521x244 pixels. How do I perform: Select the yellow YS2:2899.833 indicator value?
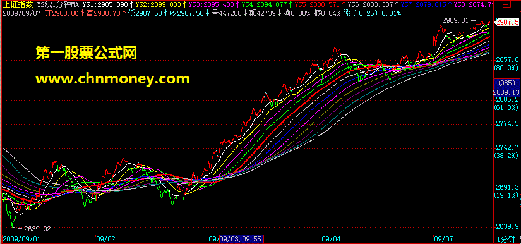click(159, 4)
